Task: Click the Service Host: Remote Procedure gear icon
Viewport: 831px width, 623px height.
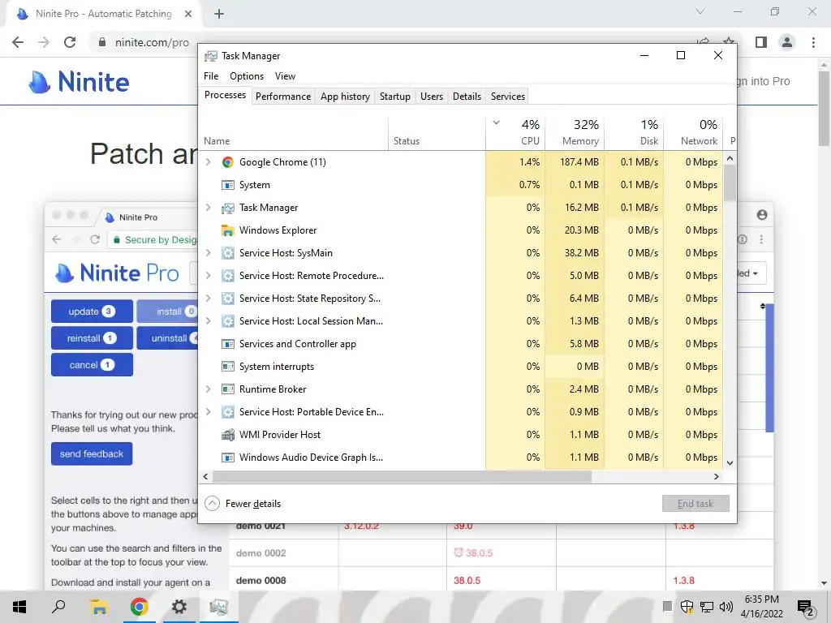Action: 228,276
